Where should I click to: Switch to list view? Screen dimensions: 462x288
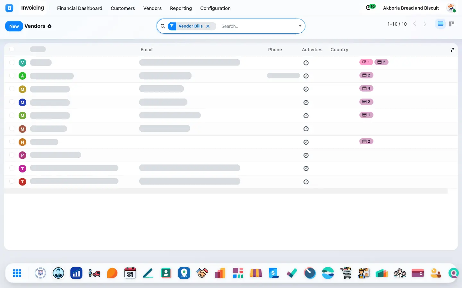point(441,24)
